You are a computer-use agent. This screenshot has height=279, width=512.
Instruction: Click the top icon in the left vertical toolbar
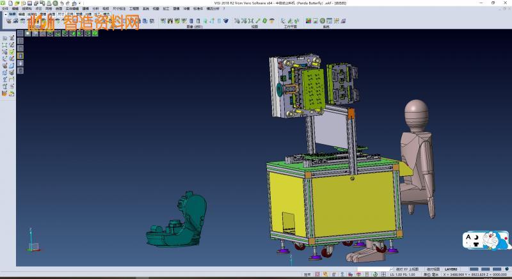(5, 38)
